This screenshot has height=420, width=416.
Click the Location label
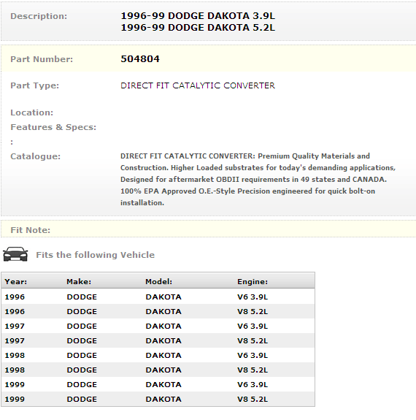[32, 112]
